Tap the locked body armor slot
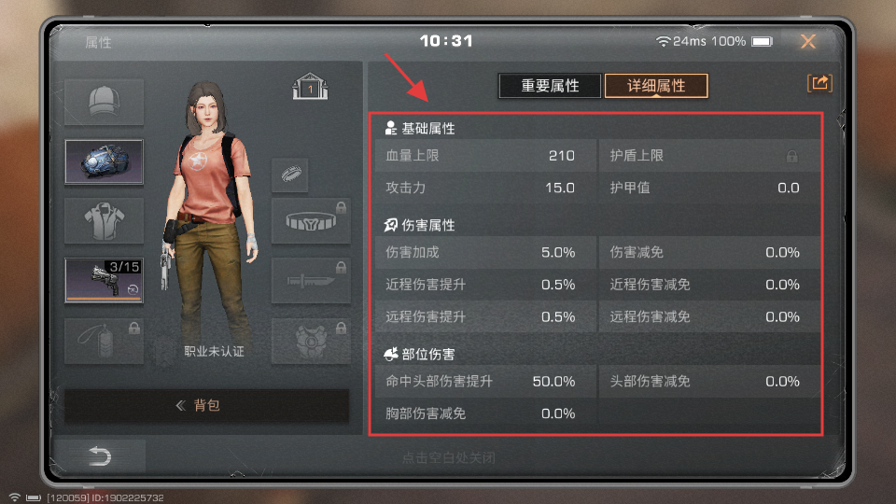896x504 pixels. pyautogui.click(x=311, y=342)
